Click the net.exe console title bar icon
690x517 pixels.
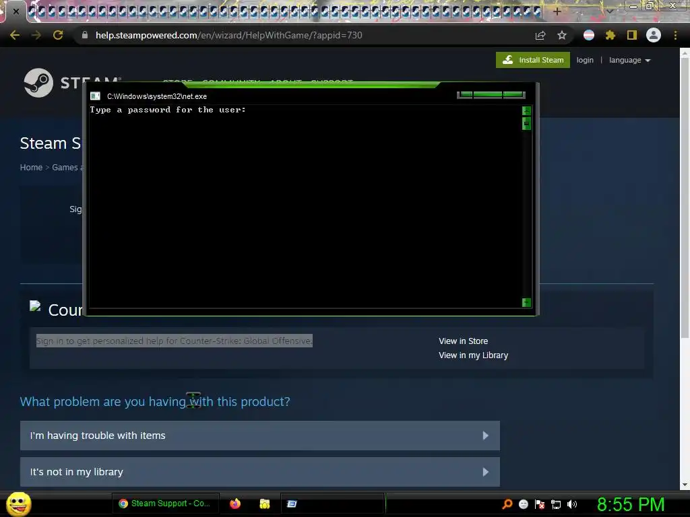95,96
